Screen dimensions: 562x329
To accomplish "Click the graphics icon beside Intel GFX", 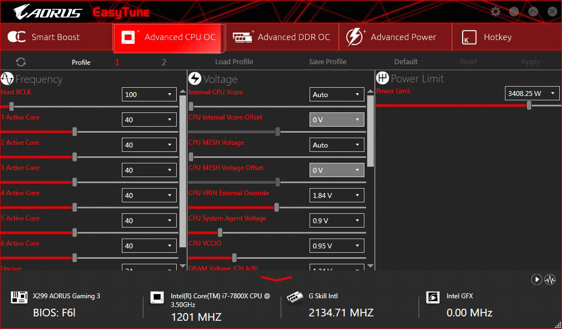I will (433, 297).
